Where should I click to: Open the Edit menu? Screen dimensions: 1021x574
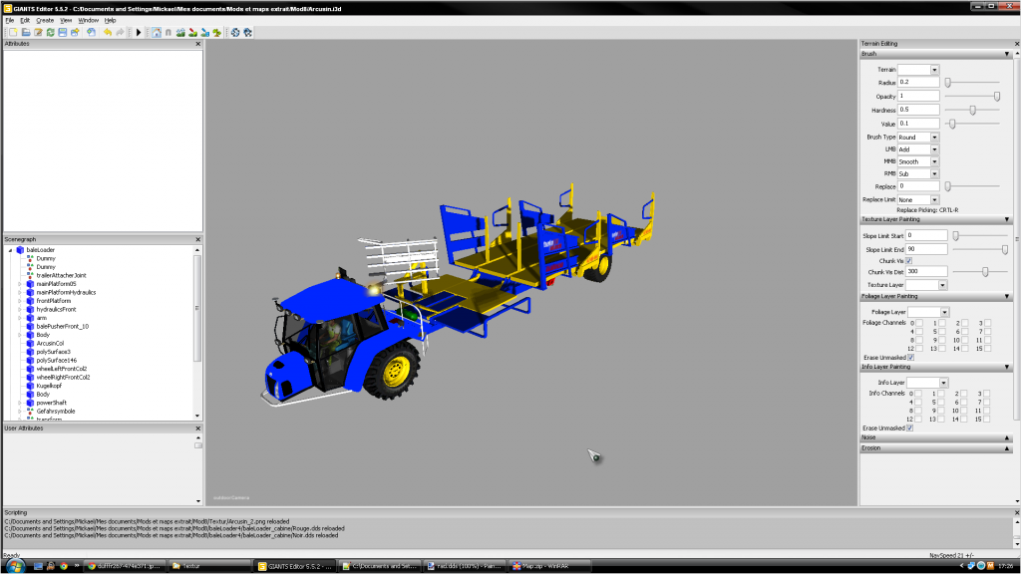tap(25, 20)
